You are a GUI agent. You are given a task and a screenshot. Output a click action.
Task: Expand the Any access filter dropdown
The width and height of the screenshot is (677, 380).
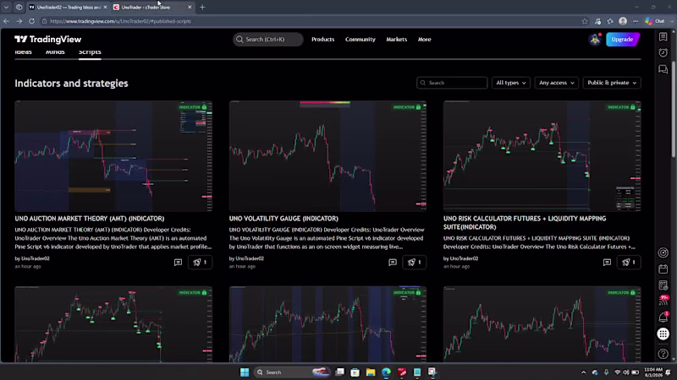click(556, 83)
